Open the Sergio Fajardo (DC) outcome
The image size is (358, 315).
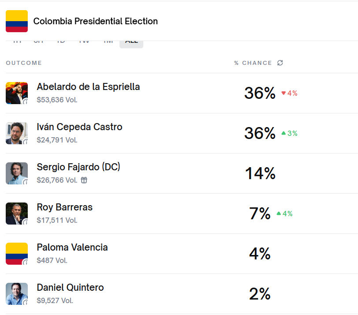(78, 167)
